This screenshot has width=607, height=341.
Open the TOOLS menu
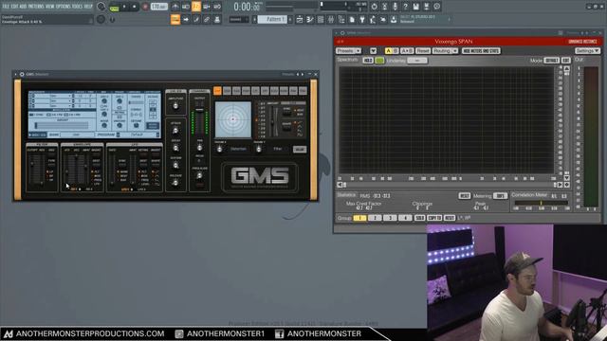click(x=78, y=7)
